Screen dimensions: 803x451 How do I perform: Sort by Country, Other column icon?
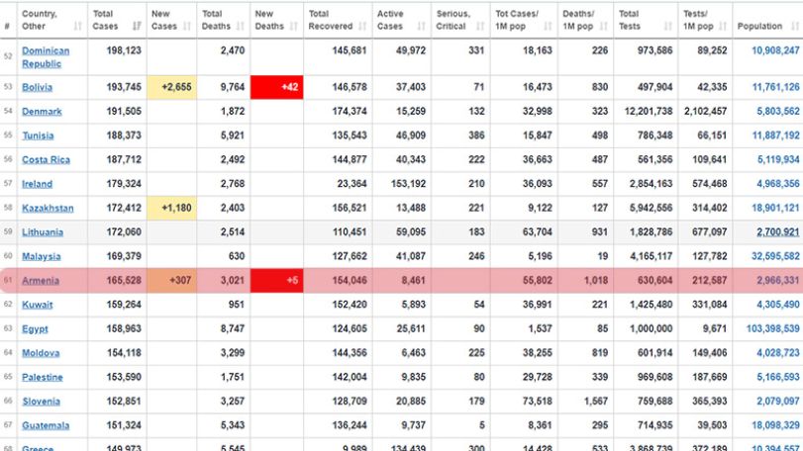[x=78, y=26]
